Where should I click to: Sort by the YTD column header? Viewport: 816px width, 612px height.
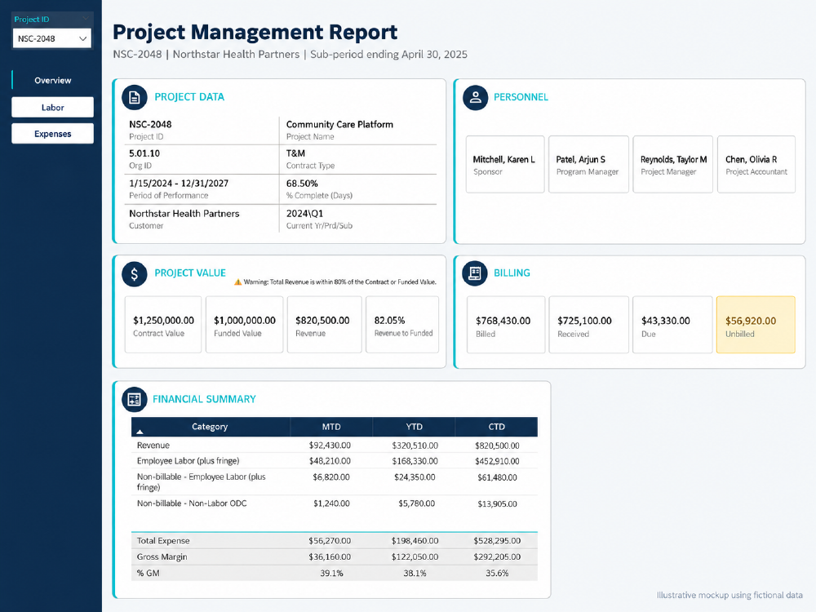coord(415,427)
